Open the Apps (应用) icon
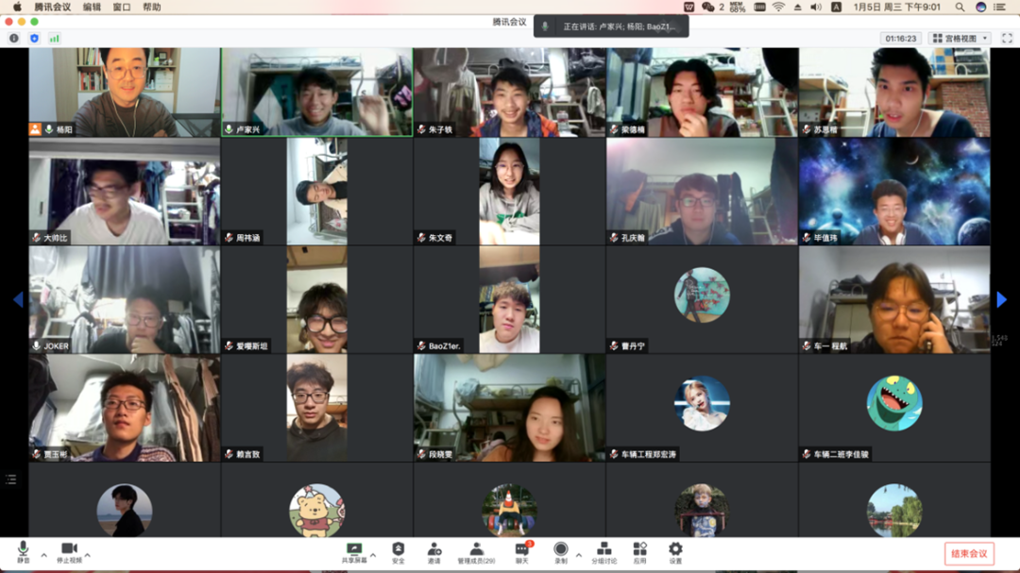 pyautogui.click(x=639, y=551)
